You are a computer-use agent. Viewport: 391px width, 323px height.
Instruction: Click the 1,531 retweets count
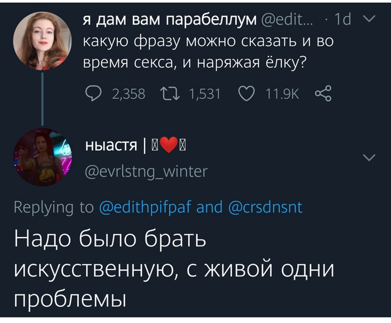(205, 95)
